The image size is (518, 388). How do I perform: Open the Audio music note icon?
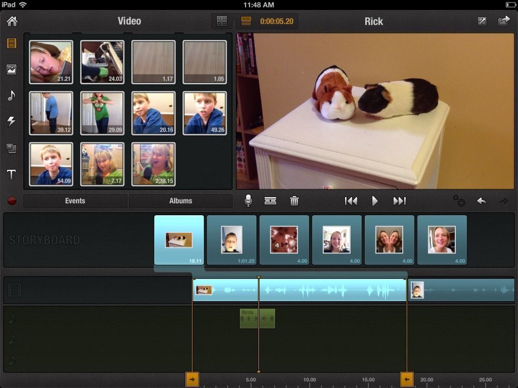point(11,96)
